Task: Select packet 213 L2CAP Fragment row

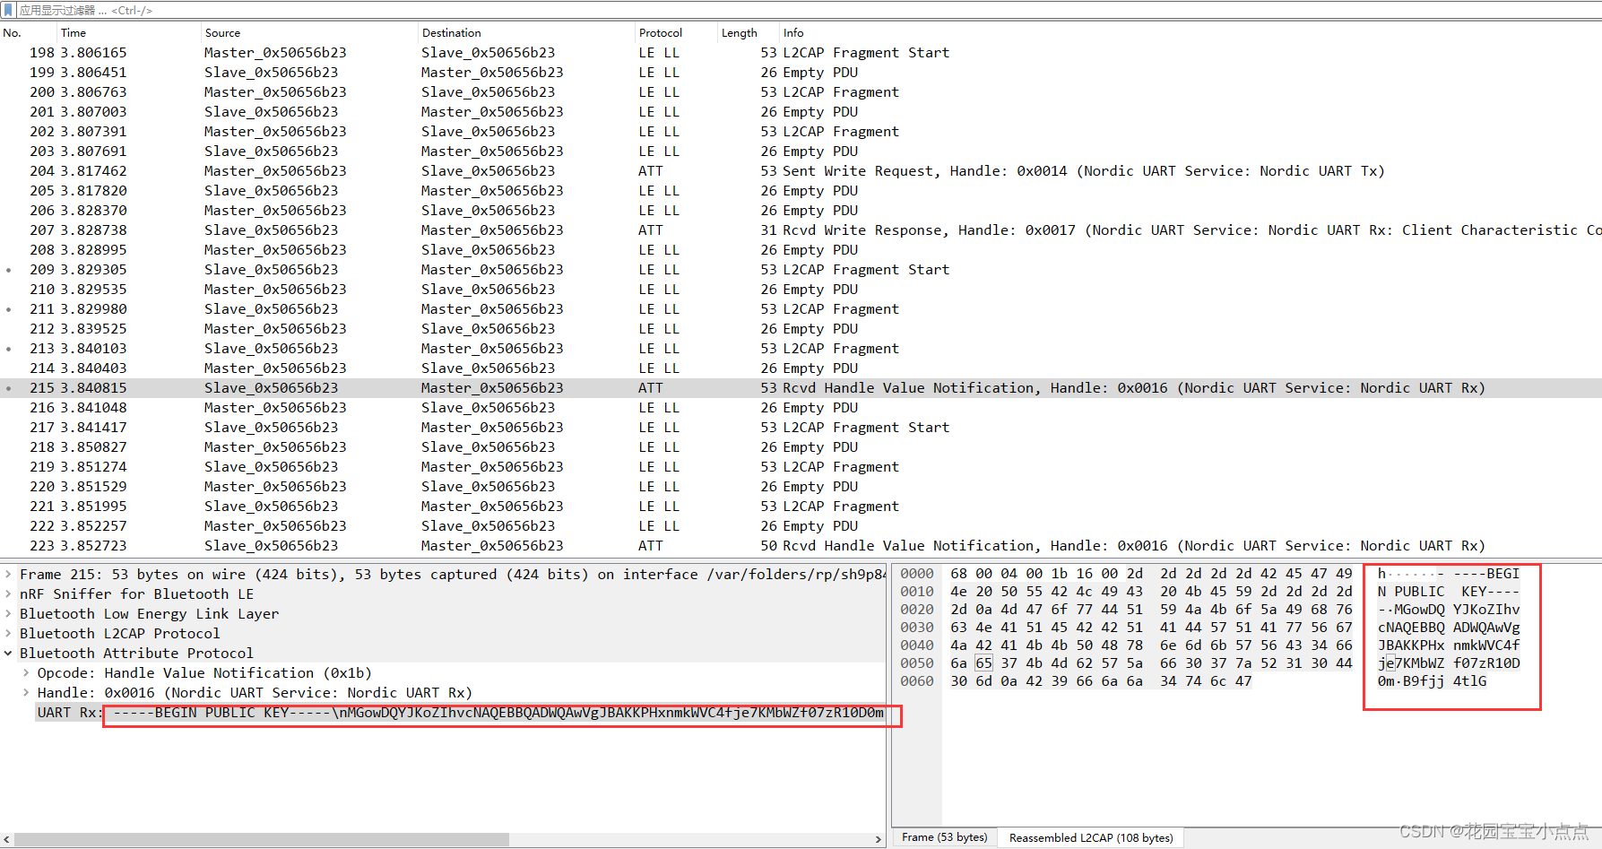Action: coord(801,349)
